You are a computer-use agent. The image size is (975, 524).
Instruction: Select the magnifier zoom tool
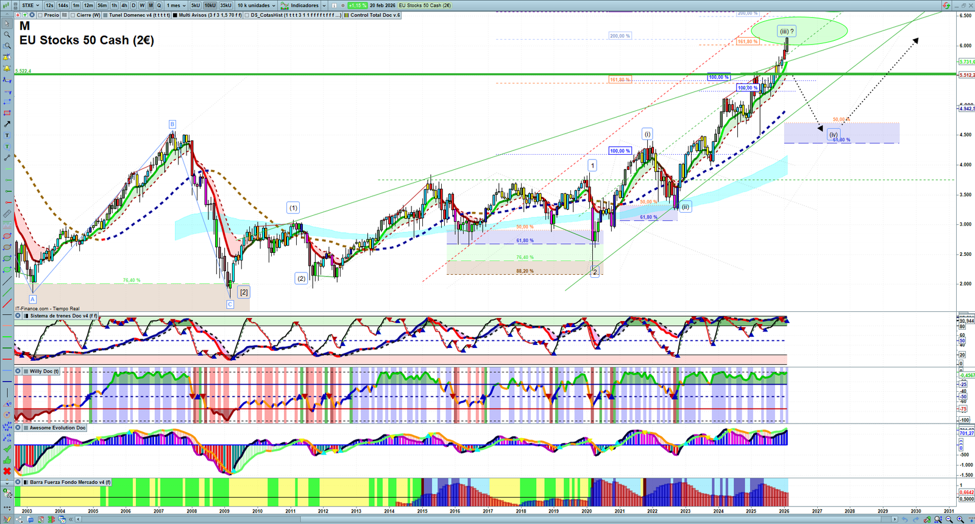[7, 35]
